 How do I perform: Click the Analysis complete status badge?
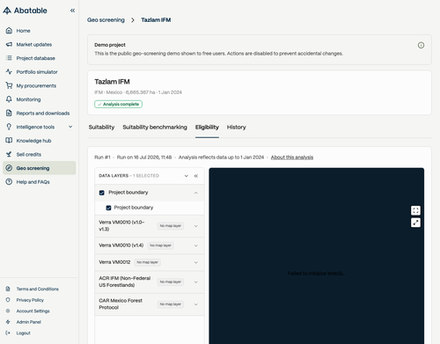pos(118,104)
